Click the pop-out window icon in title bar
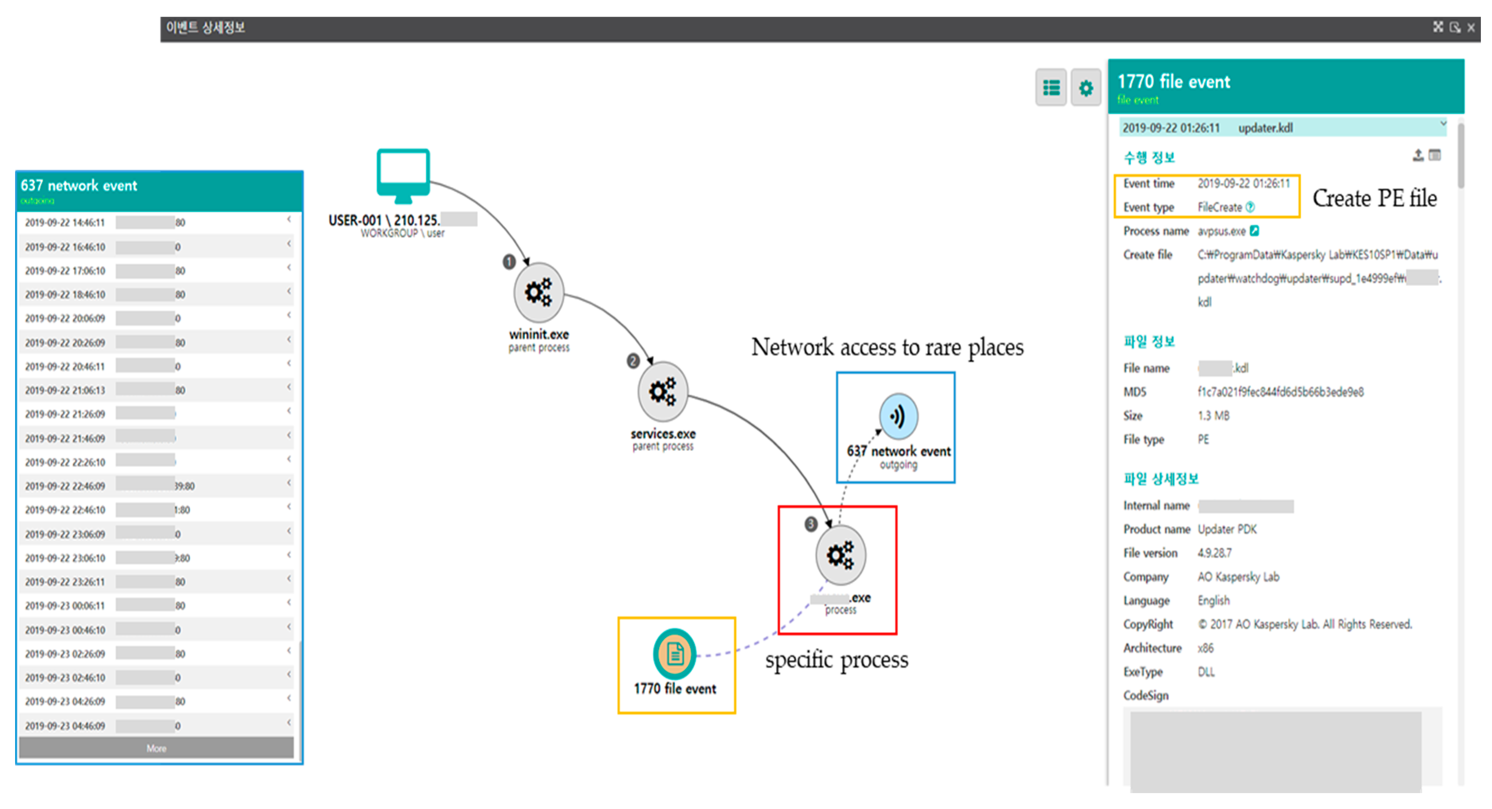Screen dimensions: 1492x809 tap(1455, 27)
